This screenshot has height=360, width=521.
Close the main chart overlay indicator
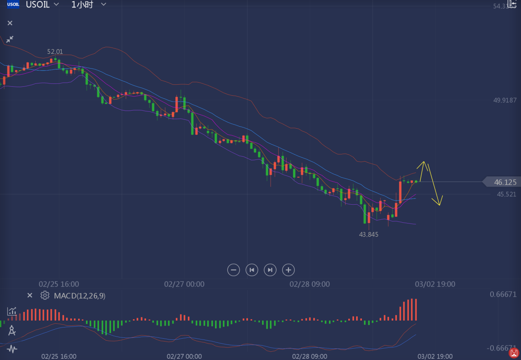pyautogui.click(x=10, y=23)
